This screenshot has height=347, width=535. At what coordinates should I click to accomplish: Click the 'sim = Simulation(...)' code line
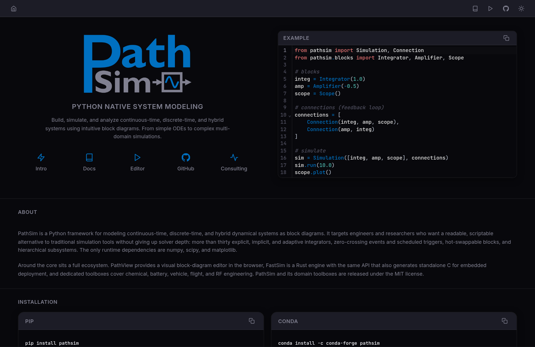pos(371,158)
